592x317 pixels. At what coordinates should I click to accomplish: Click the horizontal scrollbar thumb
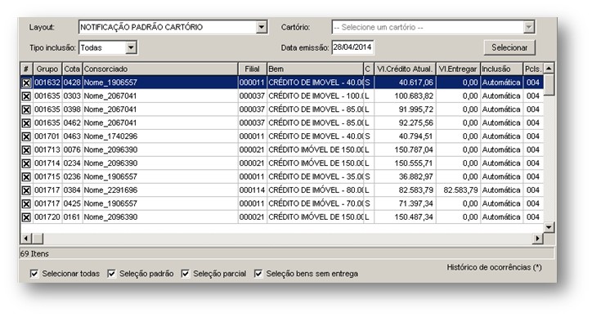click(x=38, y=239)
